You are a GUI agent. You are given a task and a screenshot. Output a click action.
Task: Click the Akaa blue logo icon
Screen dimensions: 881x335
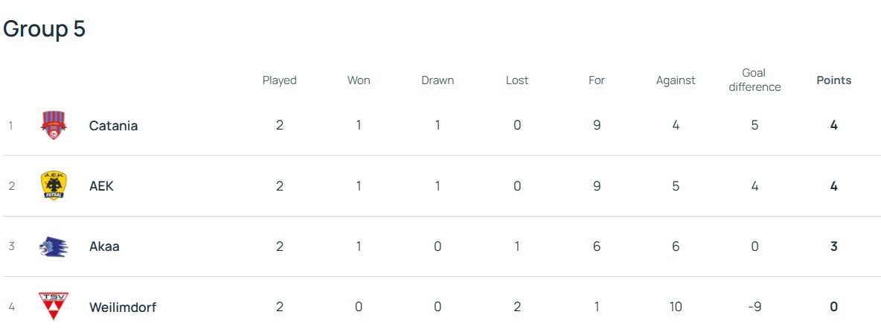coord(53,246)
